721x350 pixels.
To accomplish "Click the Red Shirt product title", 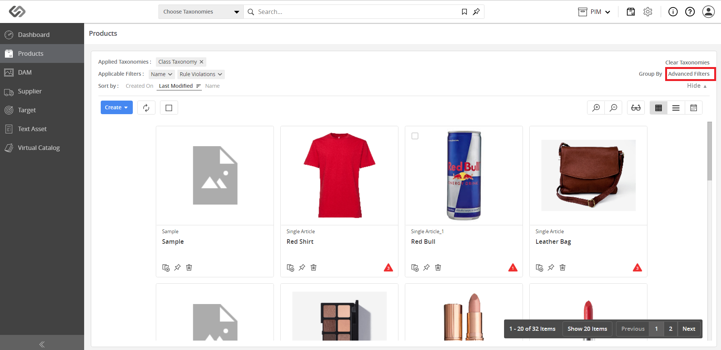I will 300,241.
